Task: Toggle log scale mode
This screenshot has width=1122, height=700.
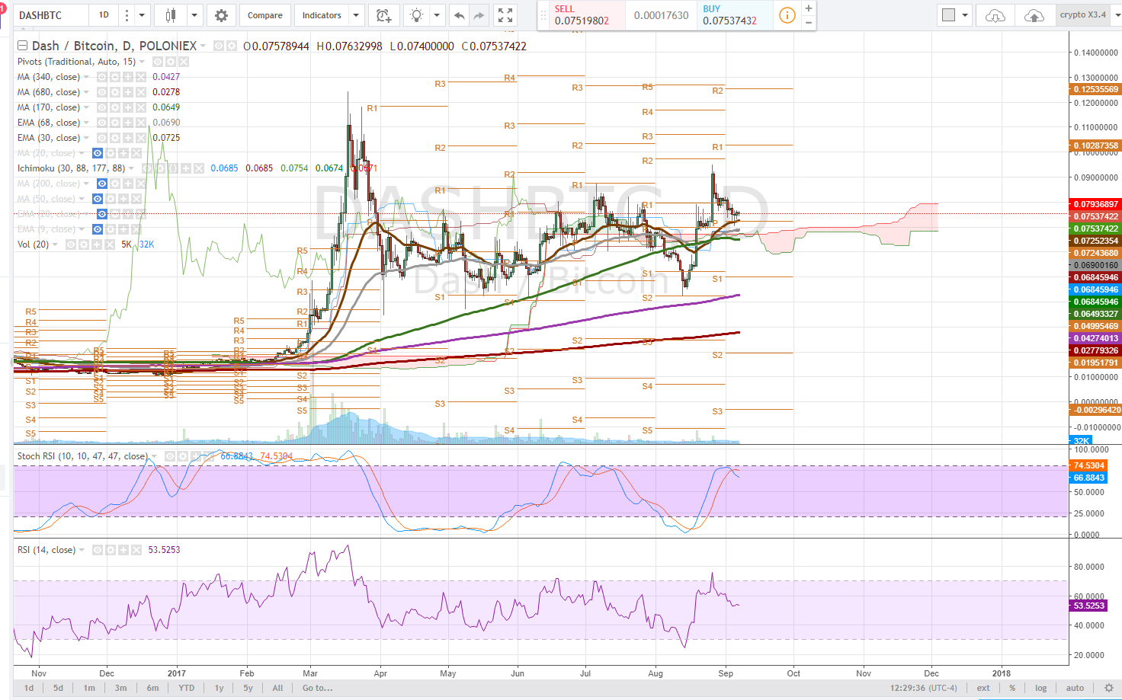Action: pyautogui.click(x=1040, y=688)
